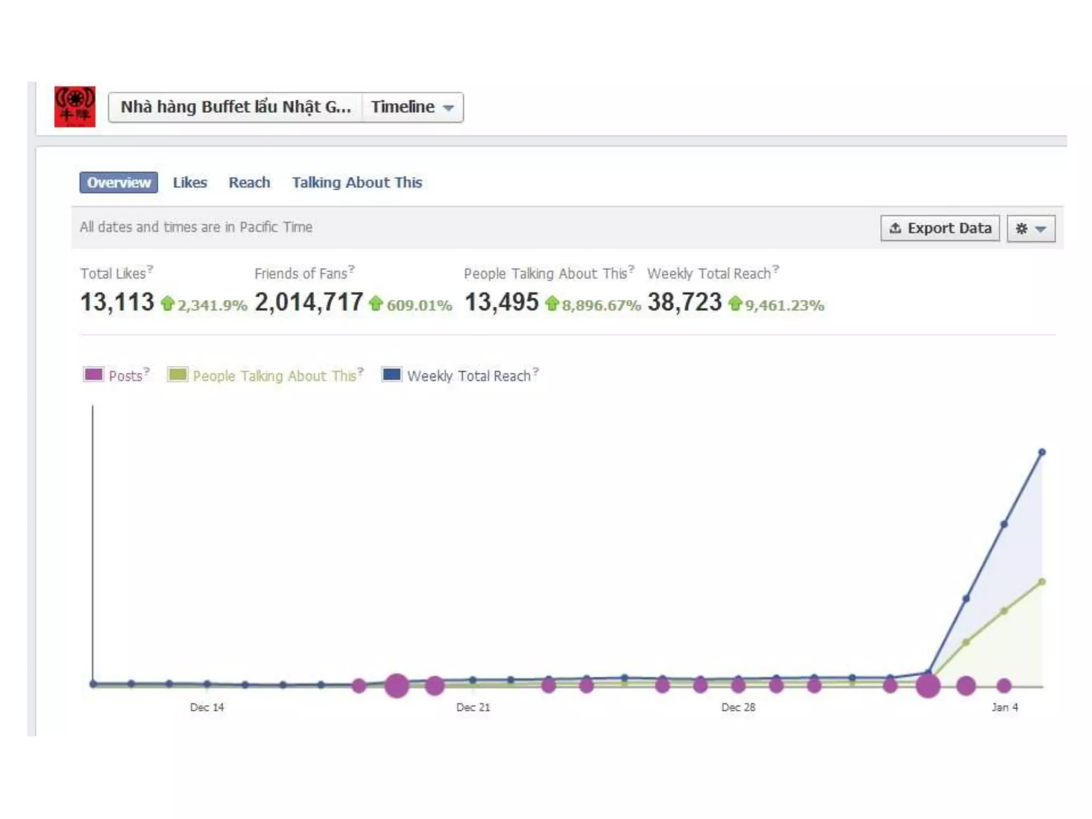Toggle the Posts legend series
This screenshot has height=819, width=1092.
click(x=125, y=376)
